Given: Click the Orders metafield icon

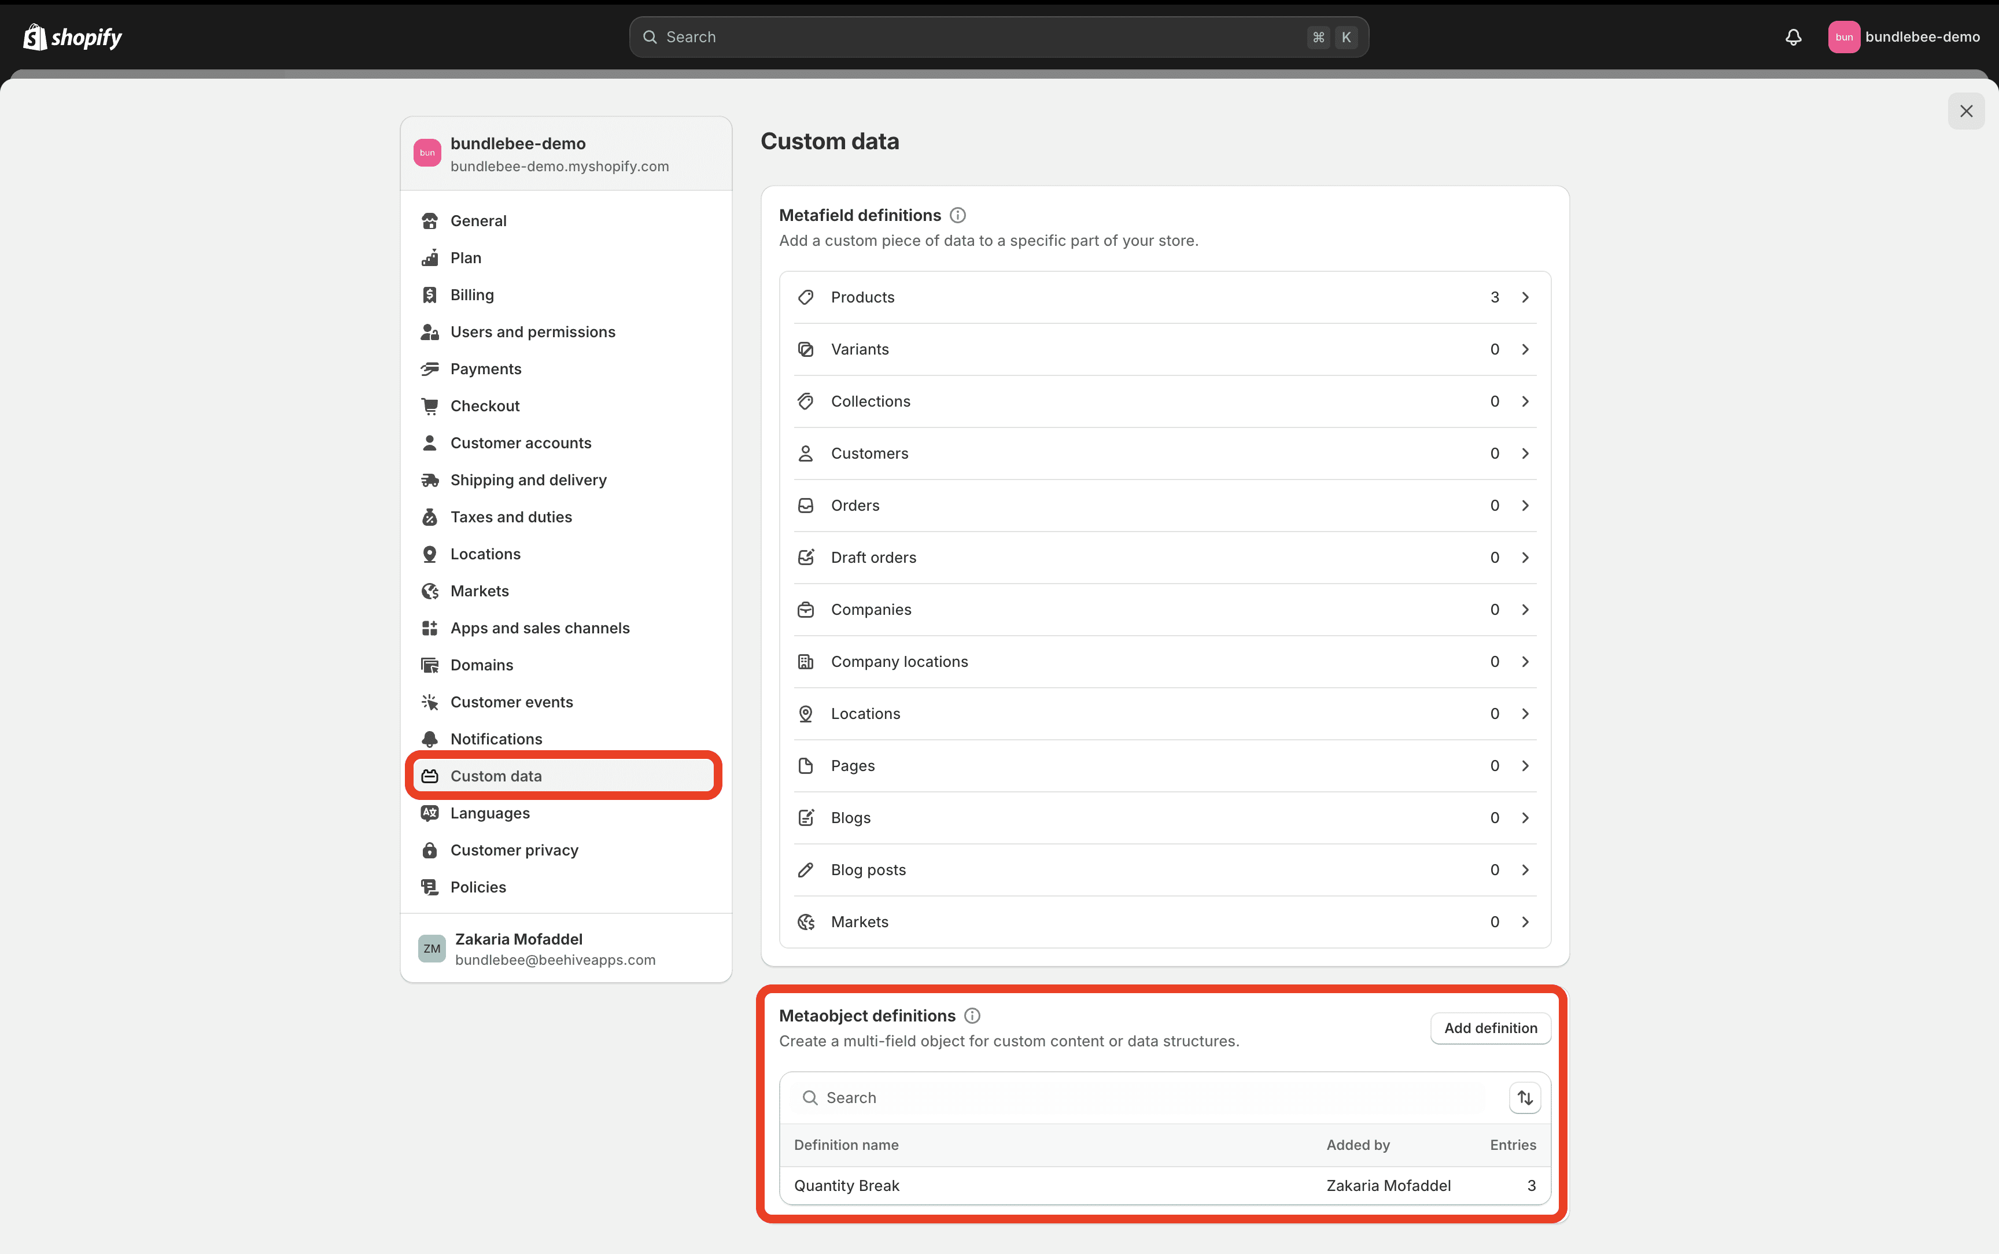Looking at the screenshot, I should (x=806, y=504).
